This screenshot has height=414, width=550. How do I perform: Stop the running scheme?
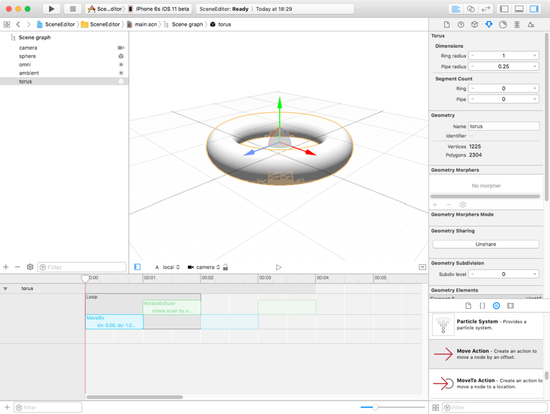pos(73,9)
